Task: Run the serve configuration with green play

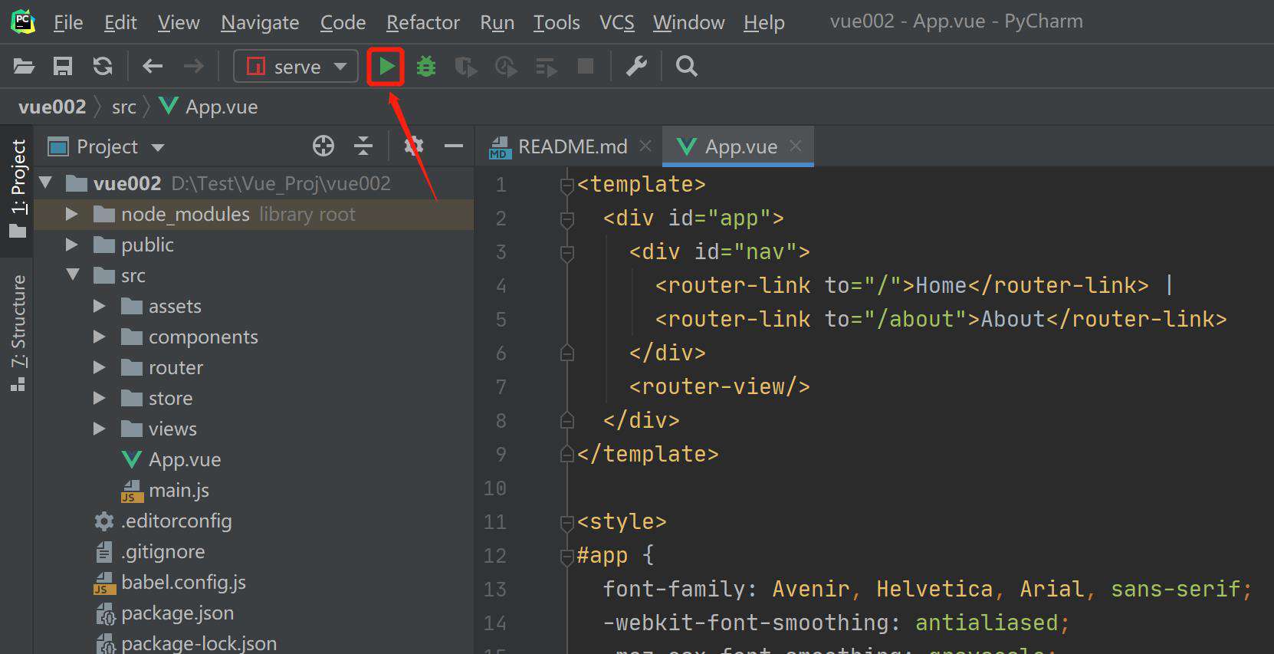Action: click(386, 67)
